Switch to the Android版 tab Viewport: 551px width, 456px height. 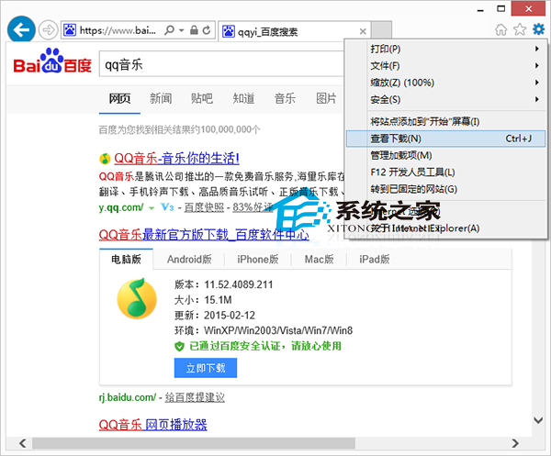pos(189,260)
